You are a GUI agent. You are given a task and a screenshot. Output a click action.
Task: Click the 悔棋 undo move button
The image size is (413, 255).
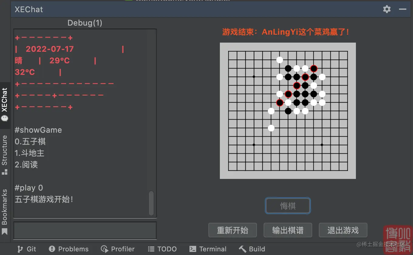(x=288, y=206)
